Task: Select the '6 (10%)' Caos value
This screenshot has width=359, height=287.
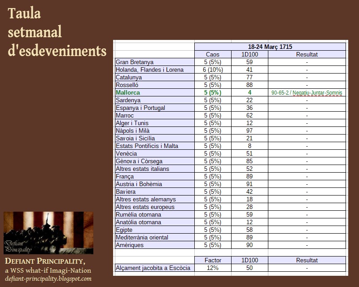Action: coord(213,70)
